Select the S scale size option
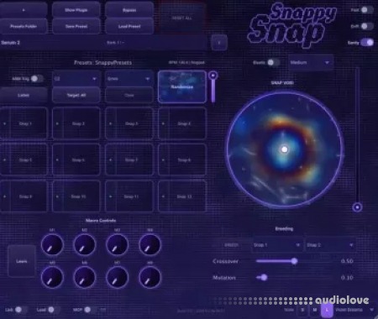Image resolution: width=378 pixels, height=319 pixels. pos(302,310)
